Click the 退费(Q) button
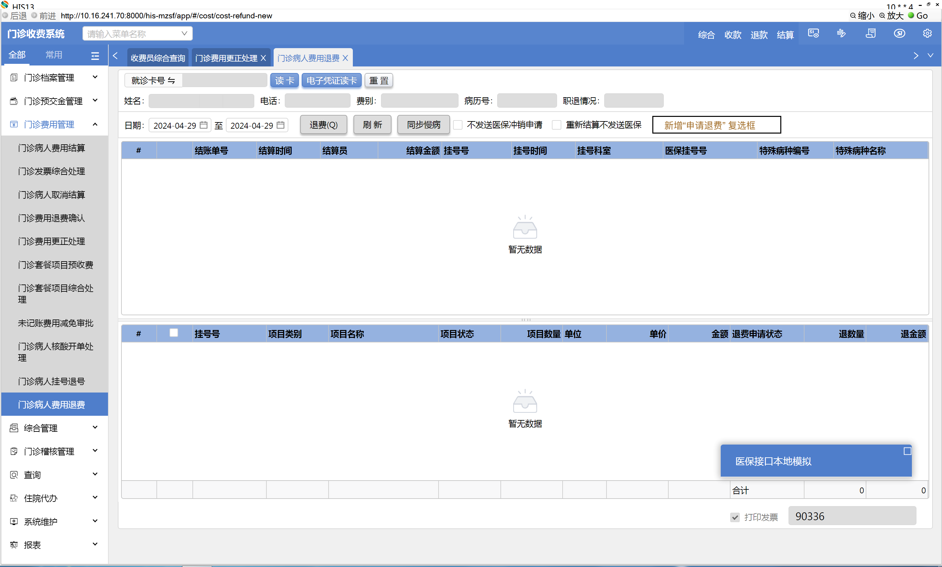The image size is (942, 567). [324, 125]
